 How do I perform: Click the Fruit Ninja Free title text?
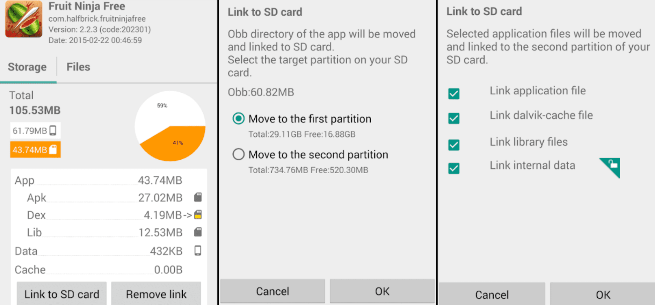pyautogui.click(x=87, y=6)
